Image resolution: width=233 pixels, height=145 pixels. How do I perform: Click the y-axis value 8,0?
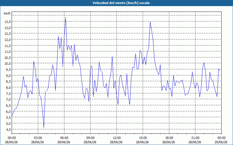click(x=8, y=88)
